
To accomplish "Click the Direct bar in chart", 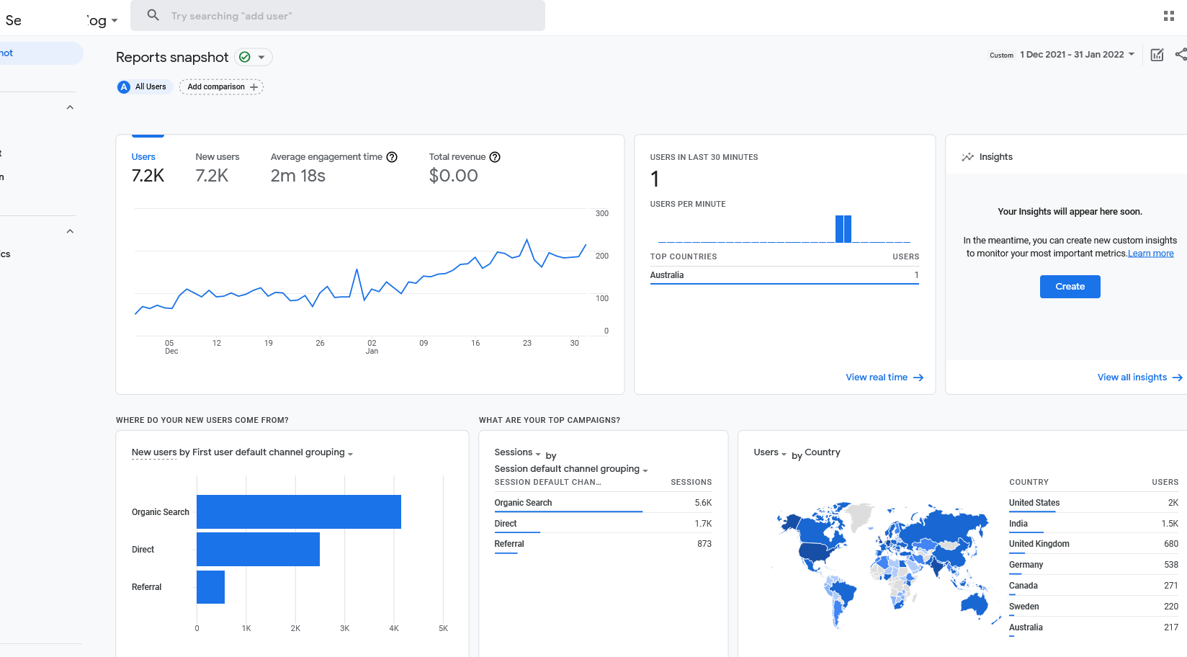I will coord(258,550).
